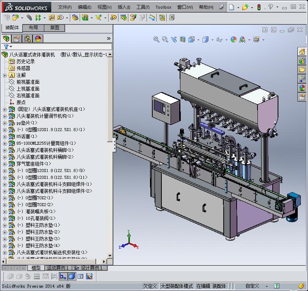Image resolution: width=308 pixels, height=291 pixels.
Task: Select the Zoom to Fit tool
Action: pos(156,39)
